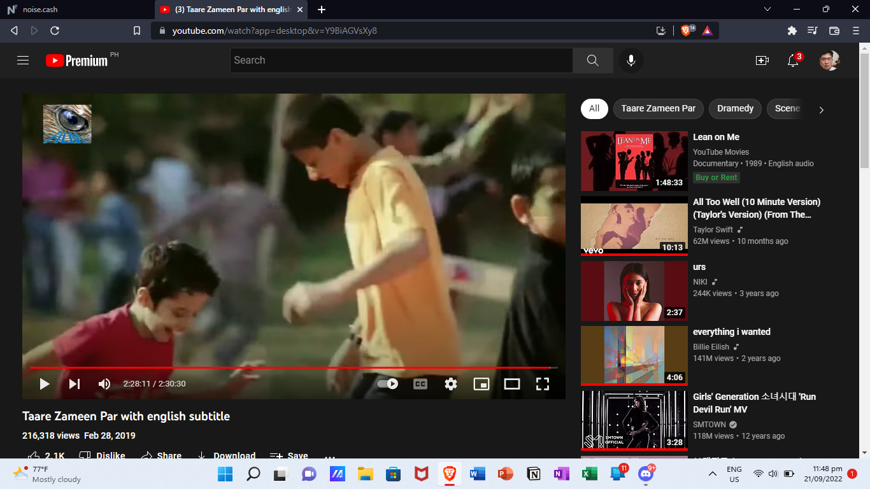Skip to the next video
Viewport: 870px width, 489px height.
[75, 384]
